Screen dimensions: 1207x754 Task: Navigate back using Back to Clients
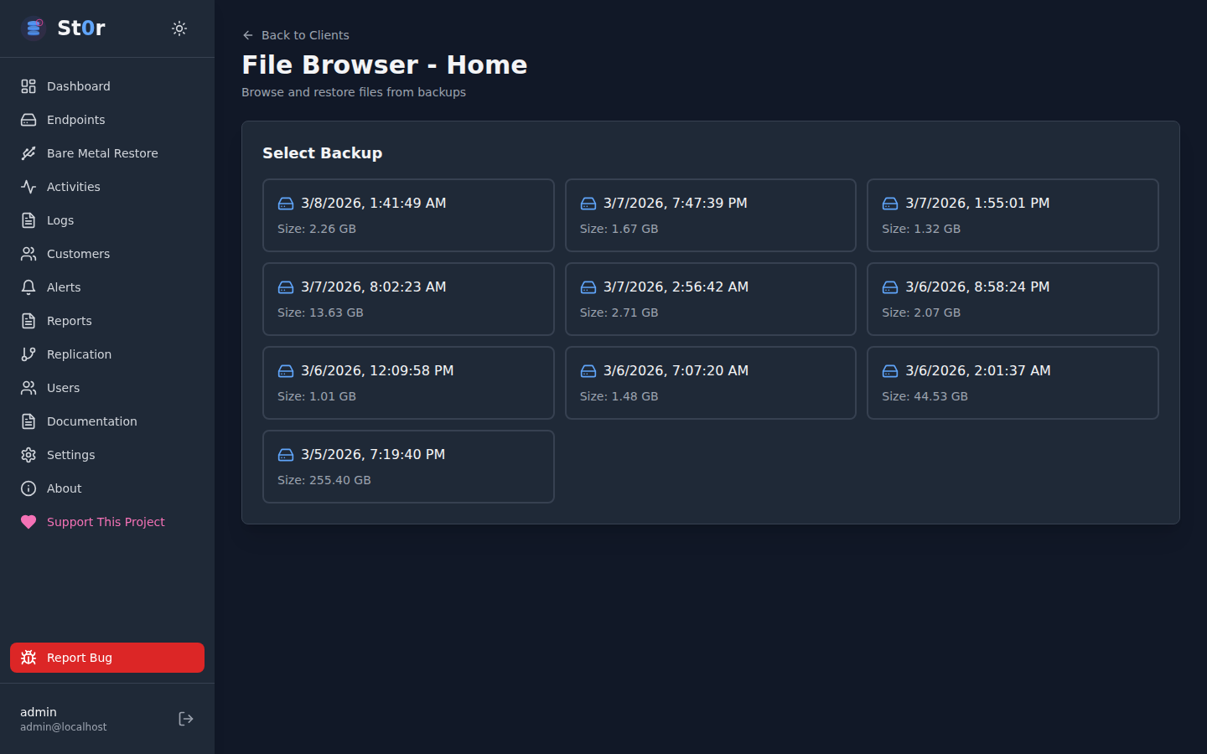pos(295,34)
